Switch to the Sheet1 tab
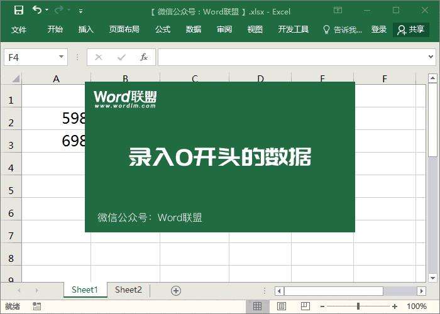 85,290
